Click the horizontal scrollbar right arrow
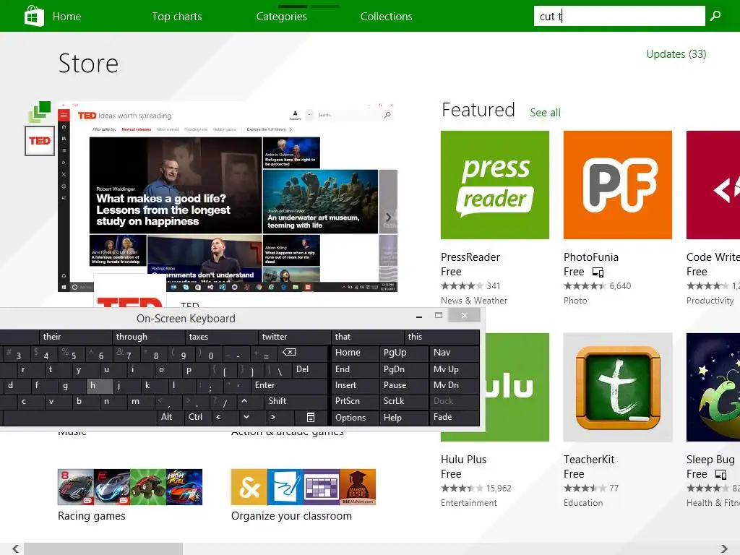 (x=724, y=548)
